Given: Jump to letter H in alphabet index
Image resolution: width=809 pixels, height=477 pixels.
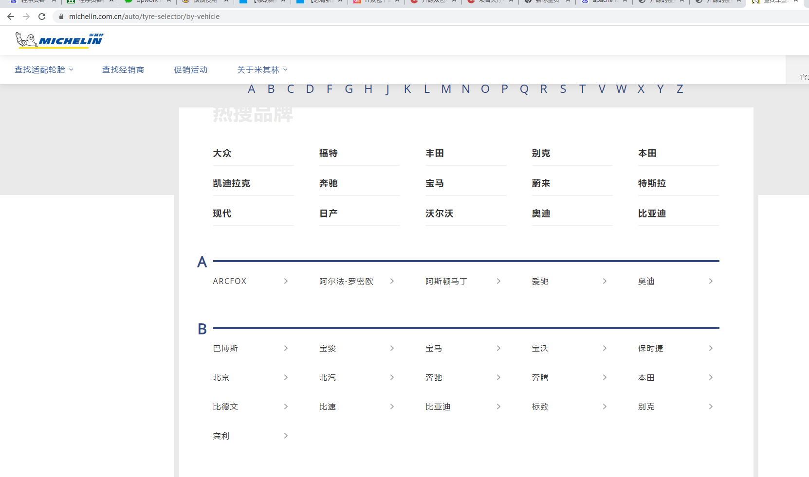Looking at the screenshot, I should tap(368, 89).
